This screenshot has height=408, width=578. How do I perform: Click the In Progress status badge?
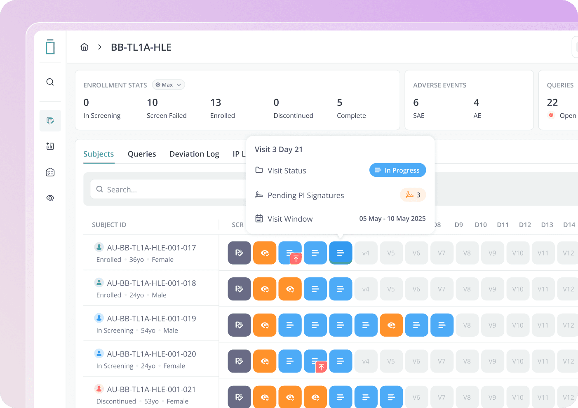click(397, 170)
